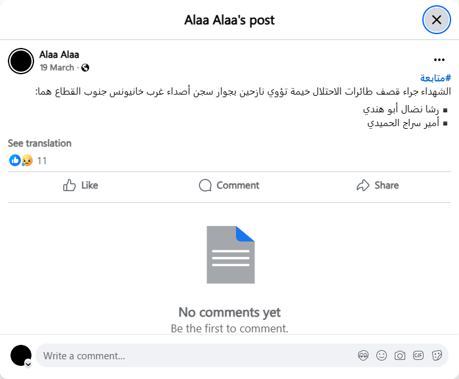Open the GIF picker
459x379 pixels.
tap(418, 355)
